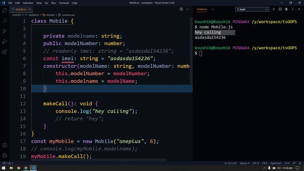
Task: Click the asdasda154236 terminal output line
Action: pyautogui.click(x=210, y=38)
